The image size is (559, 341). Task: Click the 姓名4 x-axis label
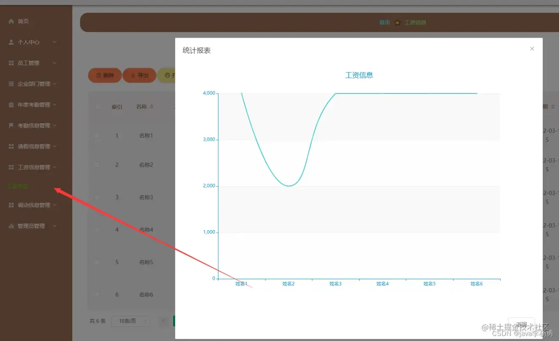pos(382,284)
